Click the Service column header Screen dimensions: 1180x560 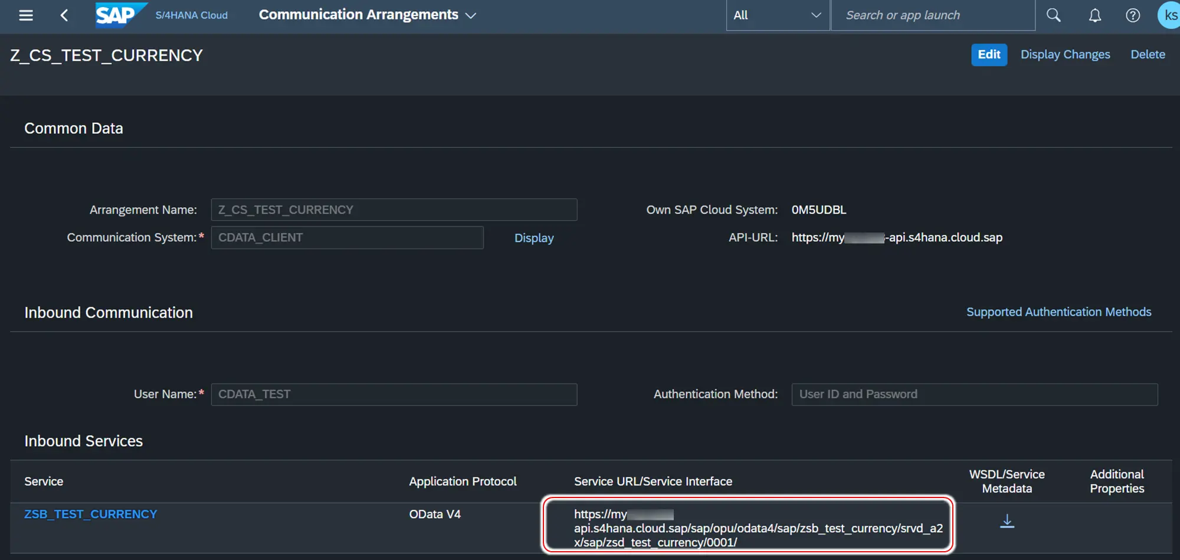[x=44, y=482]
